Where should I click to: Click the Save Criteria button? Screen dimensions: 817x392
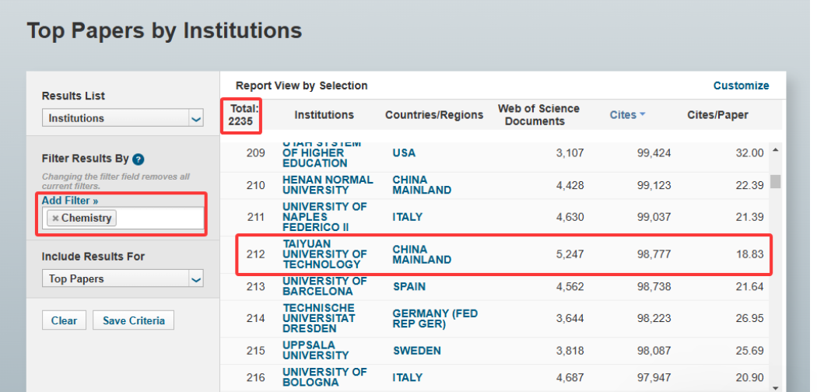click(133, 320)
